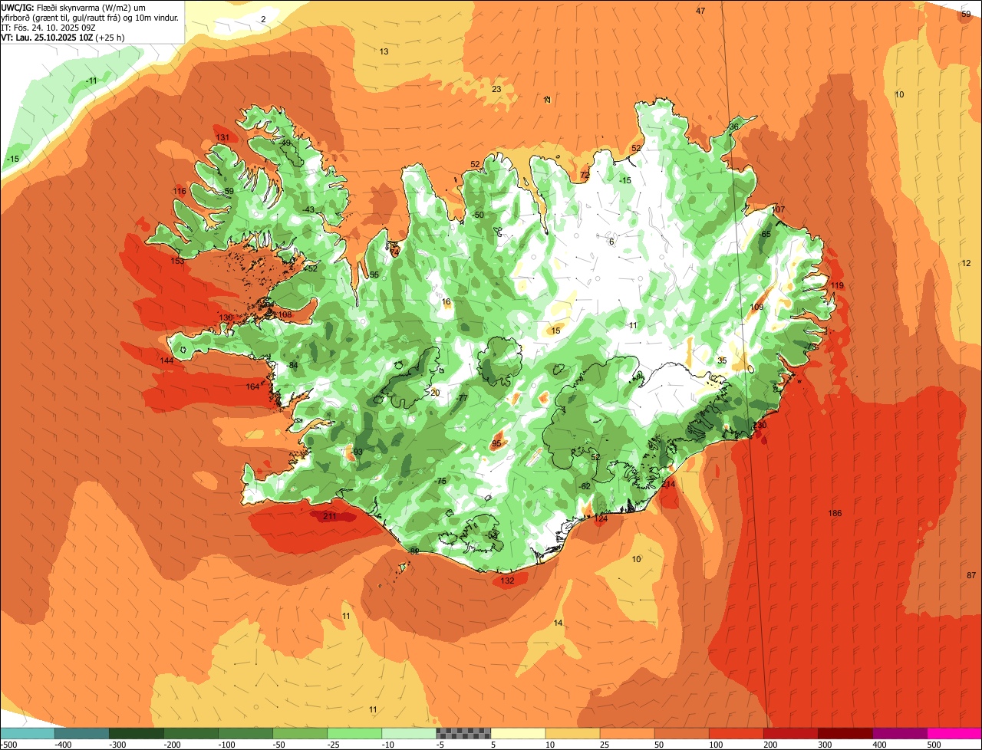The height and width of the screenshot is (750, 982).
Task: Click the 144 value off the west coast
Action: pos(166,360)
